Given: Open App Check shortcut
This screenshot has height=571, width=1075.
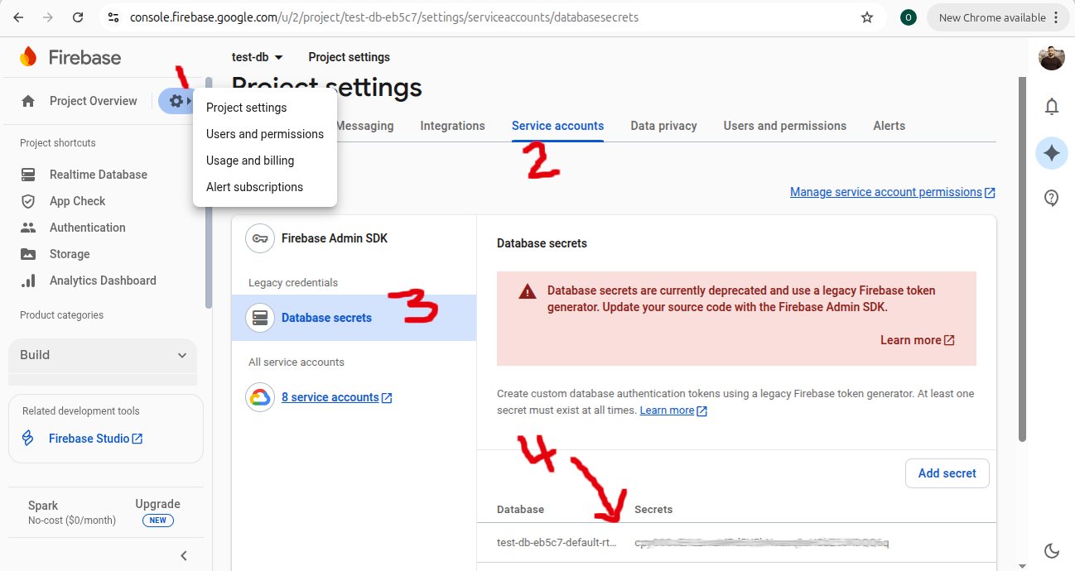Looking at the screenshot, I should [77, 201].
